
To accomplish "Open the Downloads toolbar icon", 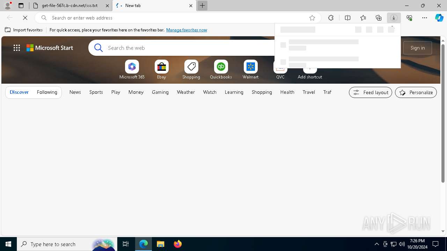I will pyautogui.click(x=394, y=18).
